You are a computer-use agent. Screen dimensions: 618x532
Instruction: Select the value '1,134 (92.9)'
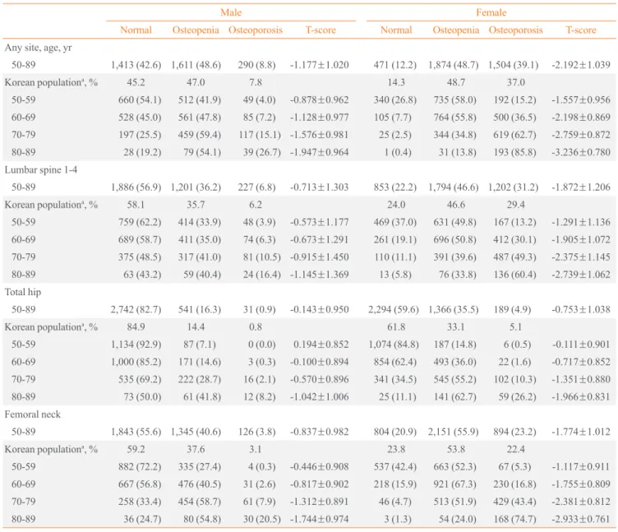(136, 345)
